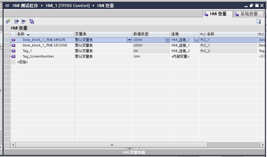Click PLC_2 in the PLC name column
The image size is (267, 157).
pos(205,51)
